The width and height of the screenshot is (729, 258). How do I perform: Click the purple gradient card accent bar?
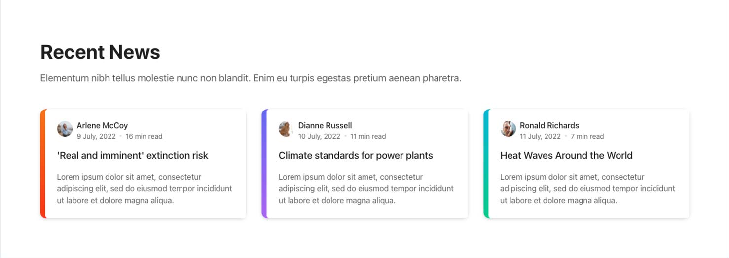coord(264,163)
